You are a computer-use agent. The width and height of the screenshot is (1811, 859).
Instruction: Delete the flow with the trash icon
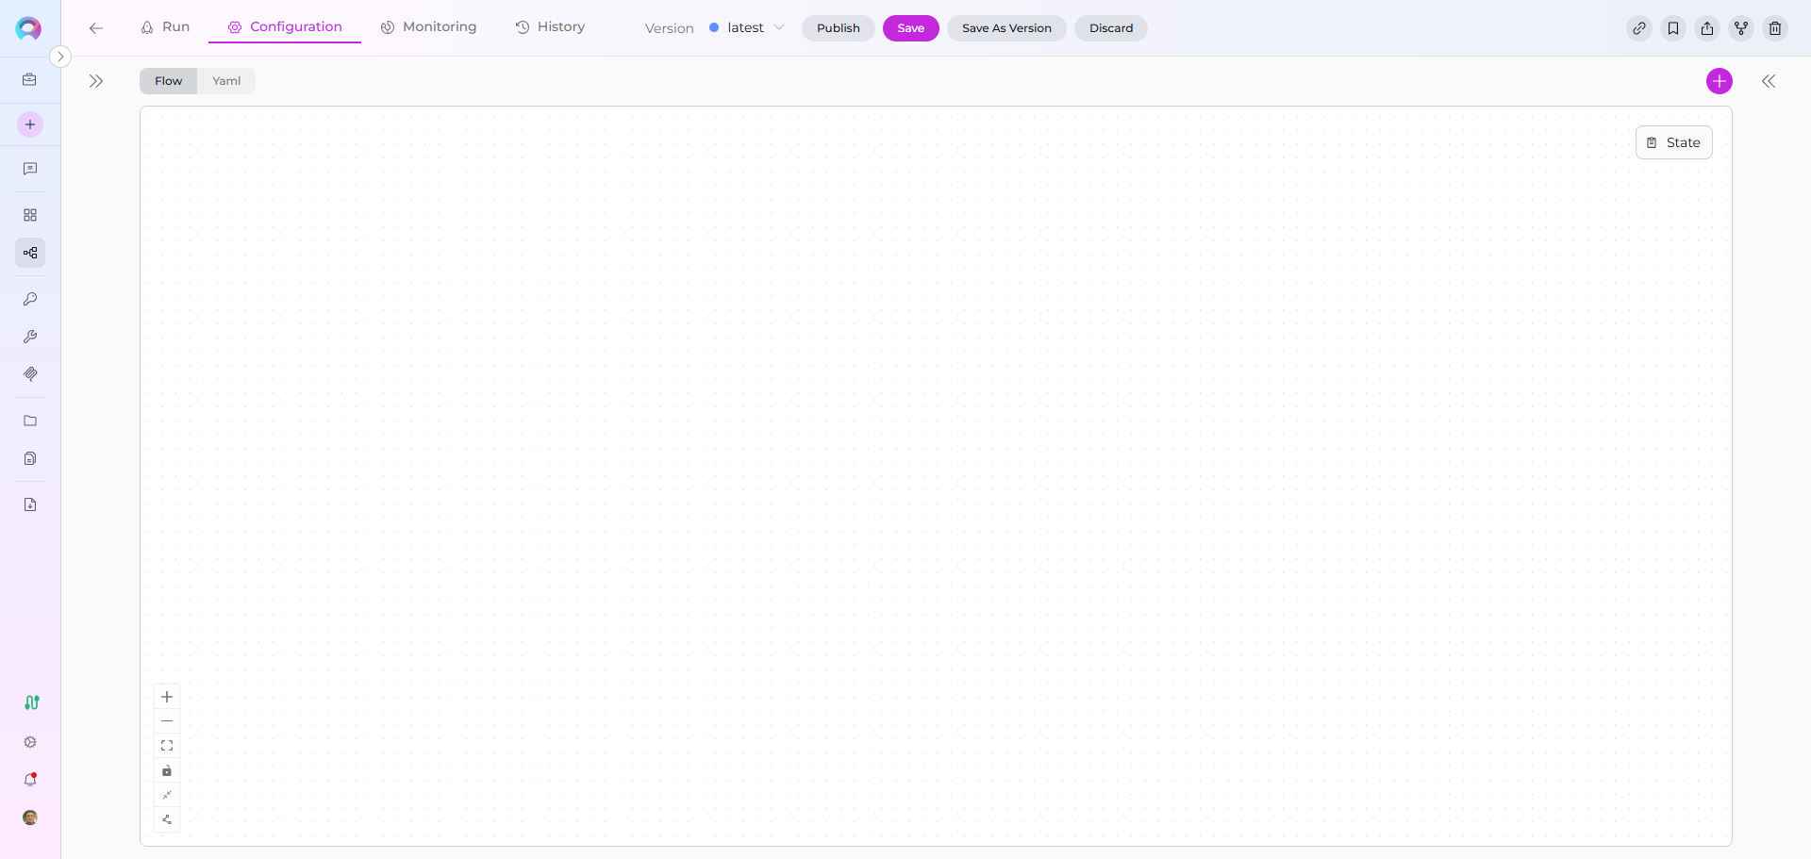[1775, 28]
